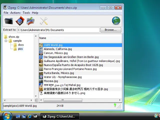This screenshot has width=160, height=120.
Task: Select Cancun, México.jpg file name
Action: point(56,53)
